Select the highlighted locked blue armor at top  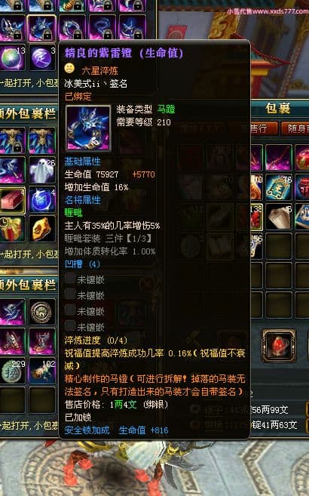[42, 28]
